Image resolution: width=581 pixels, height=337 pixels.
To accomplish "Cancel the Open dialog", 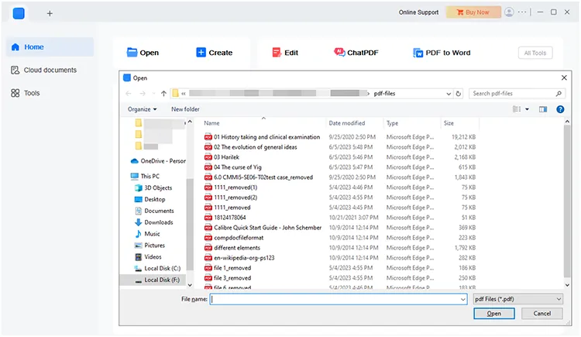I will tap(541, 314).
